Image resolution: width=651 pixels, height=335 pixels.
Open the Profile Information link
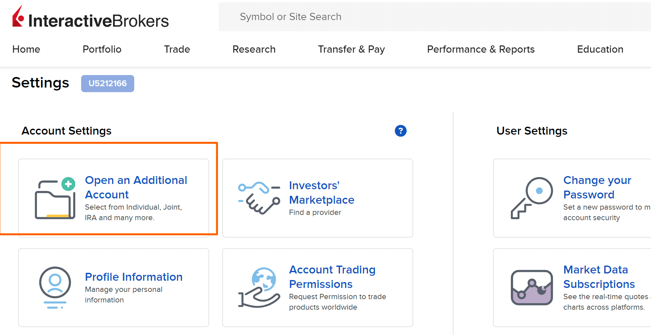pos(134,277)
